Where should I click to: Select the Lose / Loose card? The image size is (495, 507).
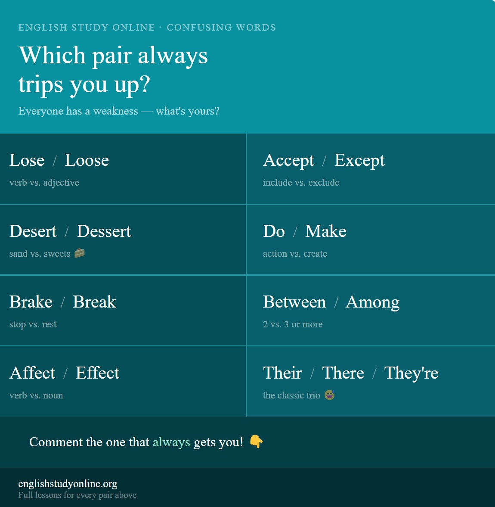(x=123, y=169)
